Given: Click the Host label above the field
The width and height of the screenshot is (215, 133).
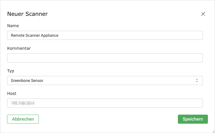Looking at the screenshot, I should pos(12,93).
